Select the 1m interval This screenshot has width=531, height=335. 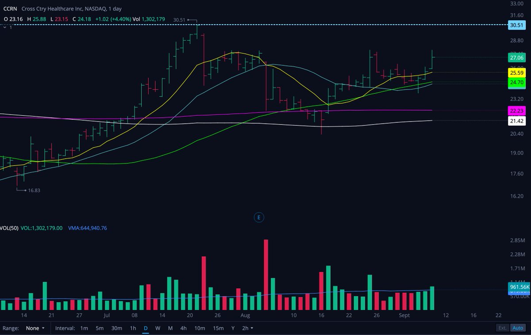click(84, 328)
